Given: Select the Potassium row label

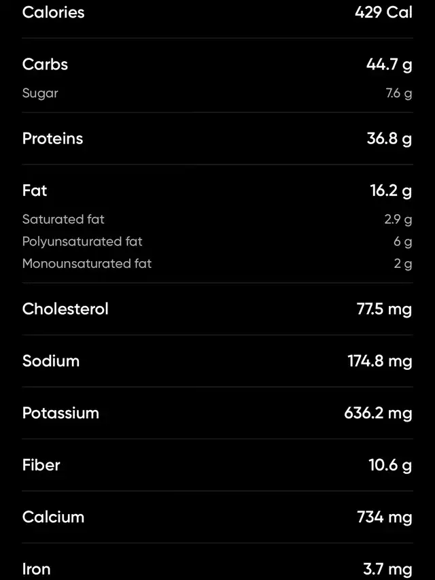Looking at the screenshot, I should pos(60,413).
